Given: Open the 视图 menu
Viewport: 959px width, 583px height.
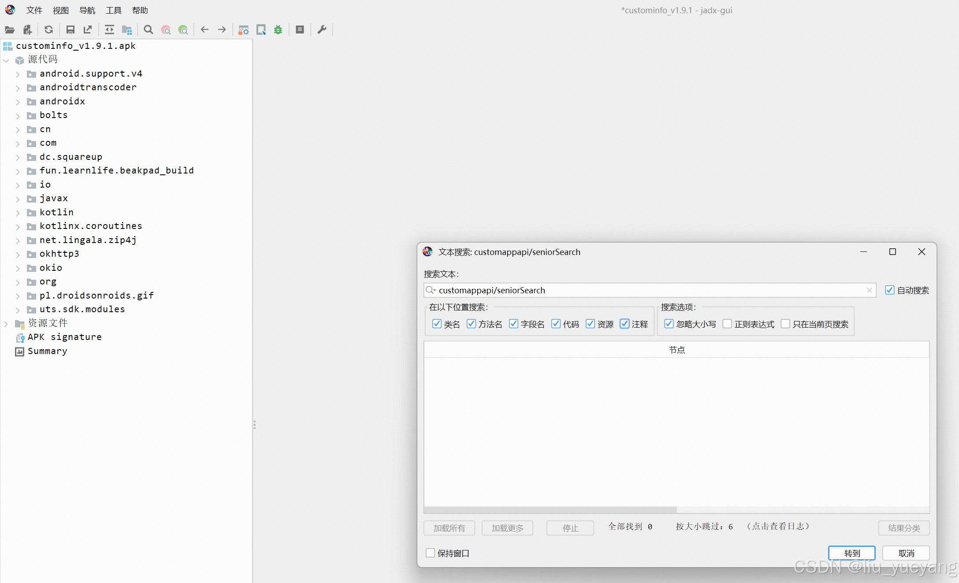Looking at the screenshot, I should click(x=61, y=10).
